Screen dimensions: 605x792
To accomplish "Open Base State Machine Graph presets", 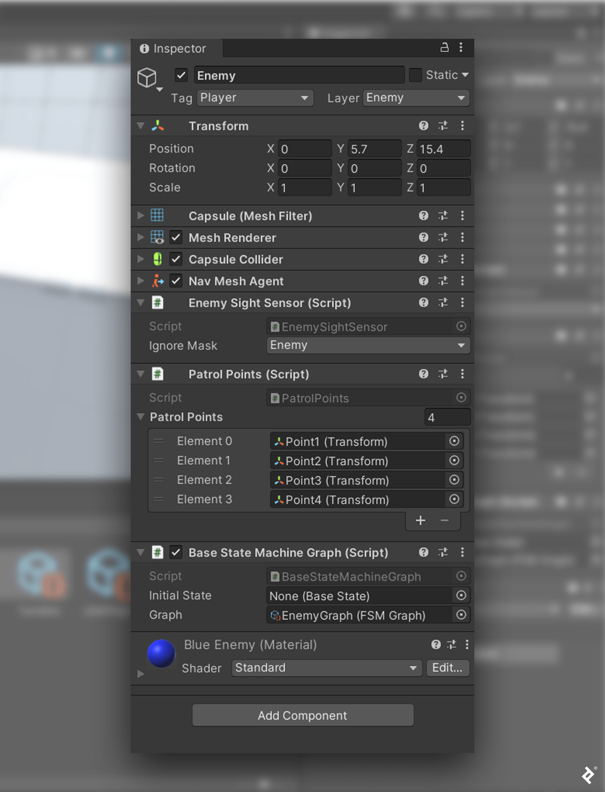I will [443, 552].
